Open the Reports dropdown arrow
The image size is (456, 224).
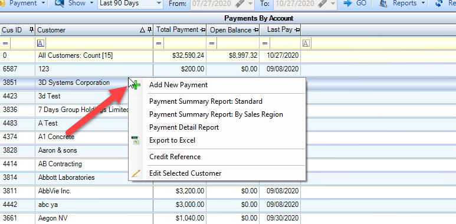(423, 4)
